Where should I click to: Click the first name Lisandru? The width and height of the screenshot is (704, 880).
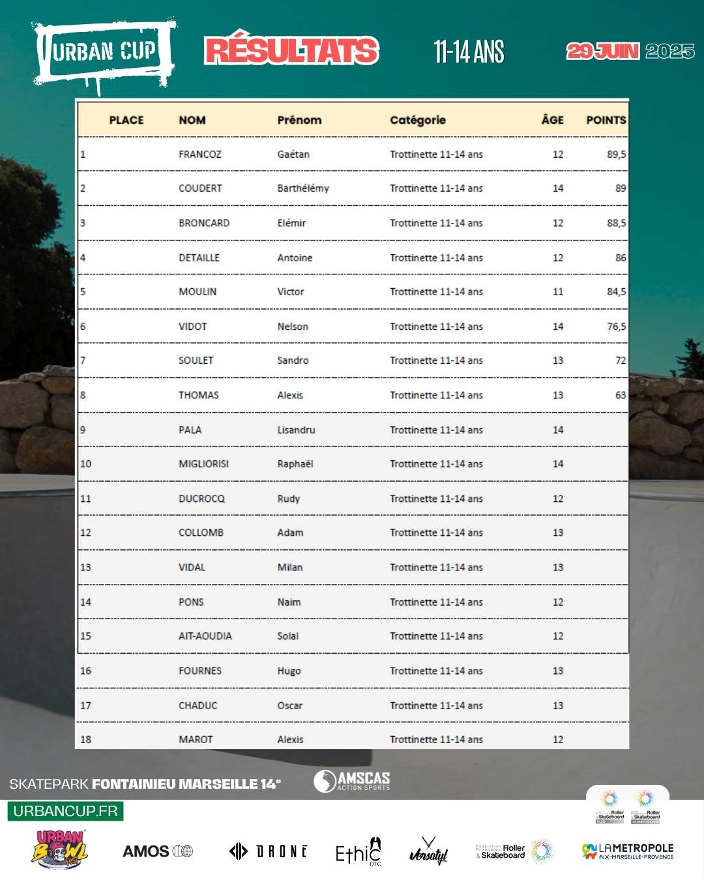click(x=296, y=430)
